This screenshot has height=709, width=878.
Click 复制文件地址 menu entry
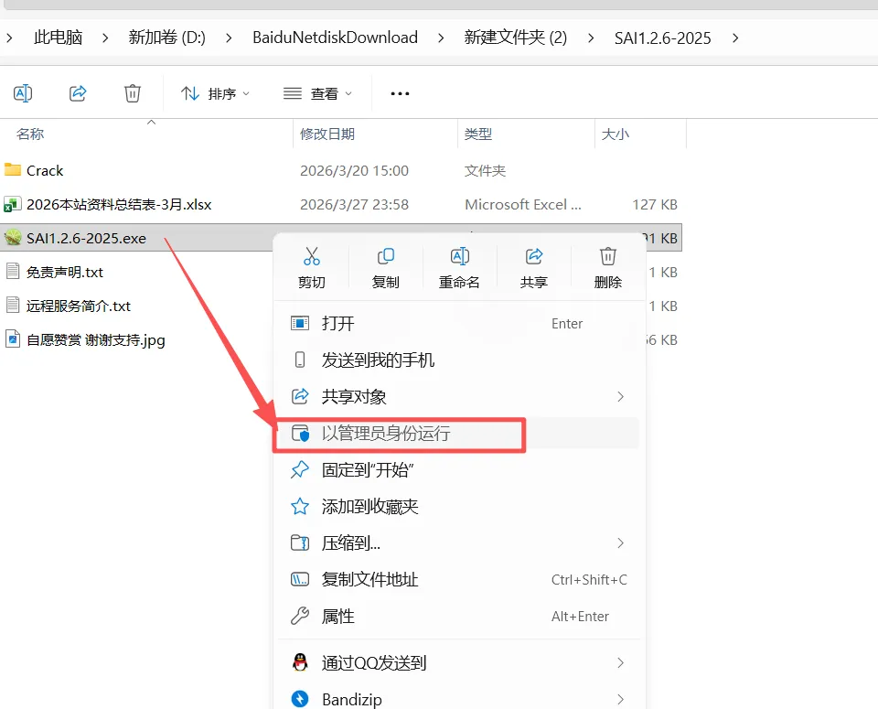[x=458, y=580]
